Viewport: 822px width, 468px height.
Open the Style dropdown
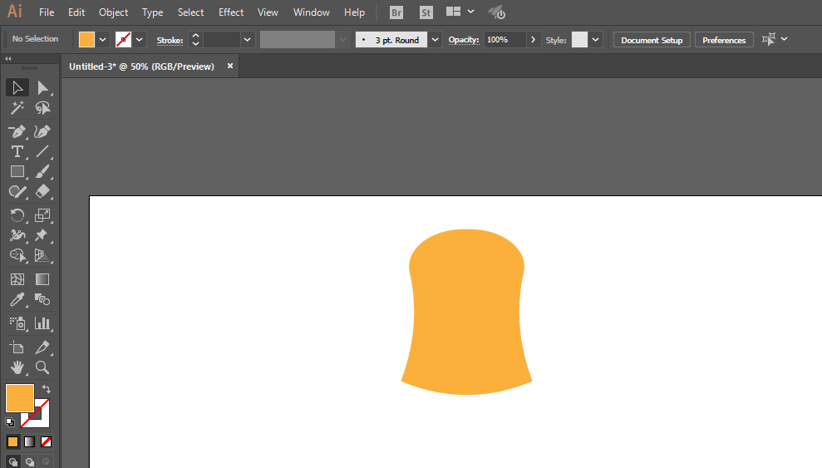tap(596, 40)
